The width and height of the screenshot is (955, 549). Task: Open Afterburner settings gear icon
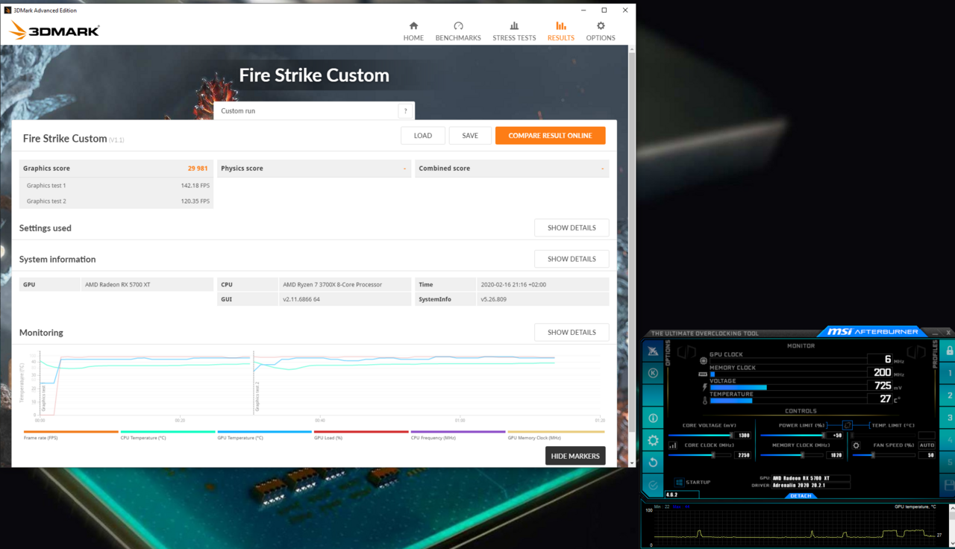pyautogui.click(x=653, y=440)
